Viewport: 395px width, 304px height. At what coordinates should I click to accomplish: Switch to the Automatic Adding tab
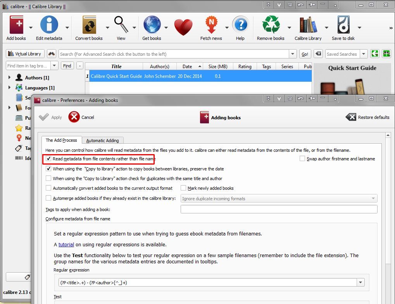[x=102, y=141]
